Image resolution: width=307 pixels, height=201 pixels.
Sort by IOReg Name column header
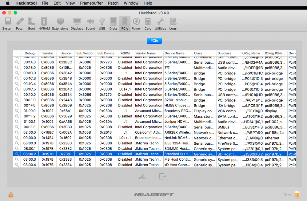pos(252,53)
